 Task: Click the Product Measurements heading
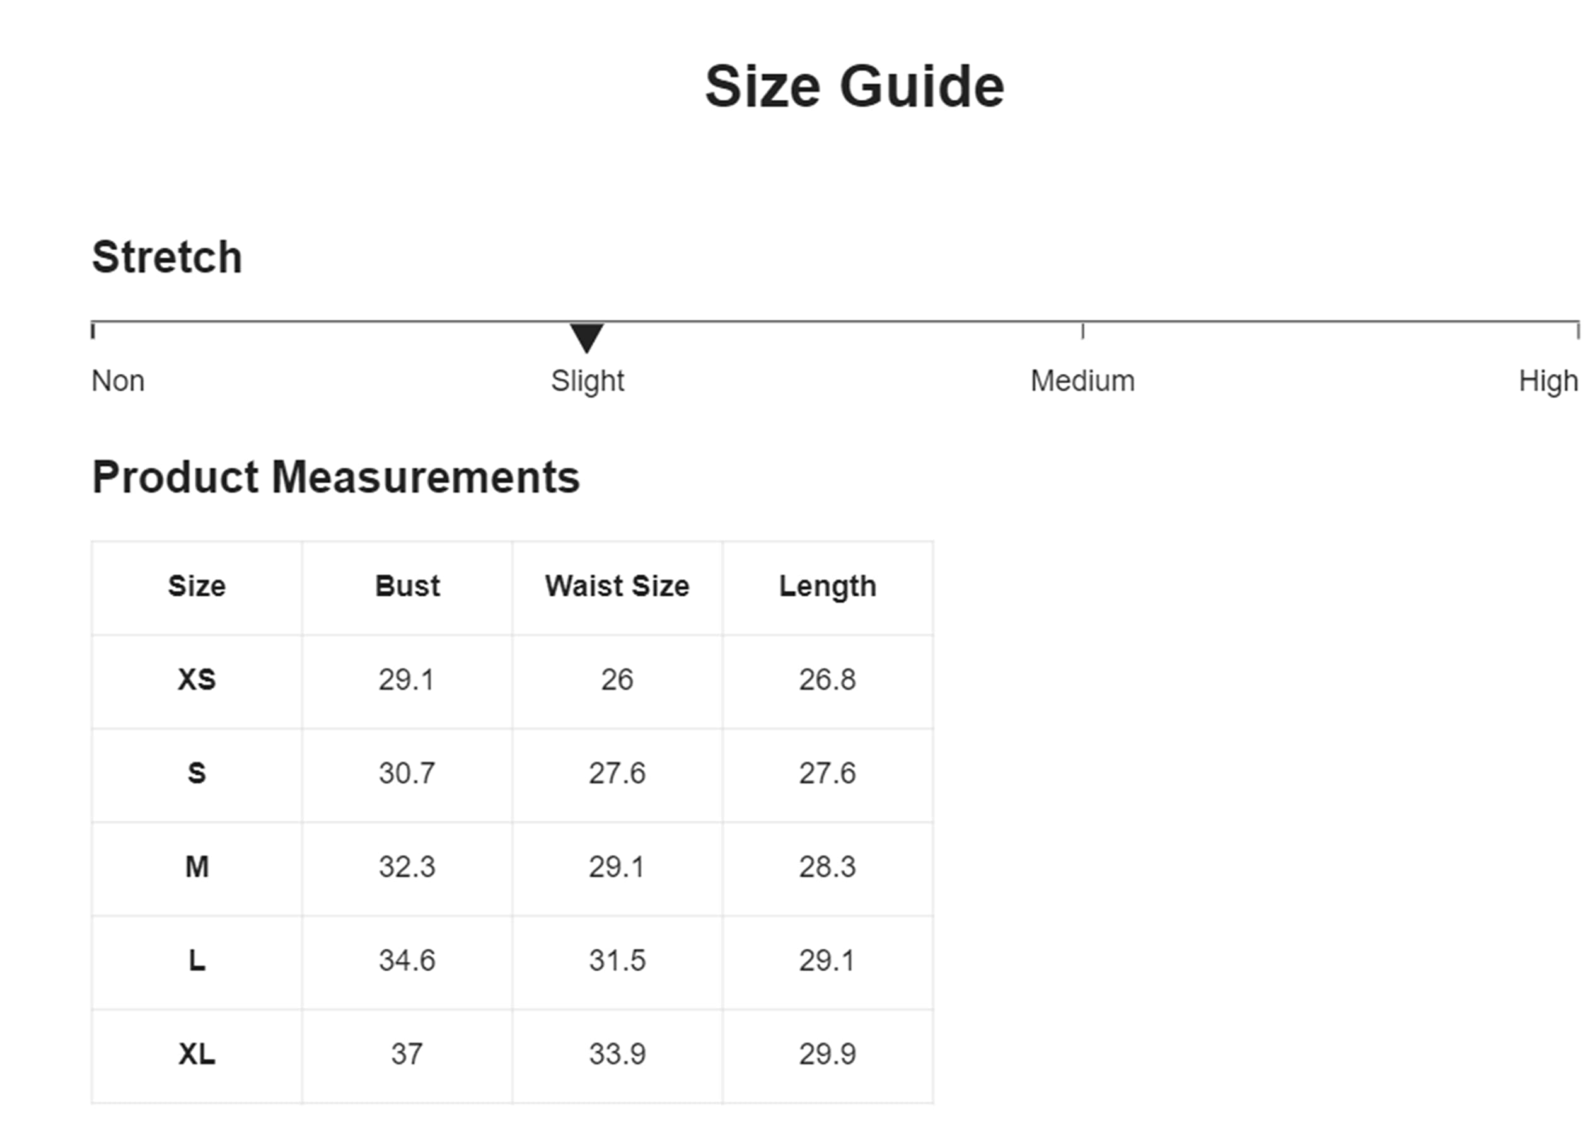335,477
